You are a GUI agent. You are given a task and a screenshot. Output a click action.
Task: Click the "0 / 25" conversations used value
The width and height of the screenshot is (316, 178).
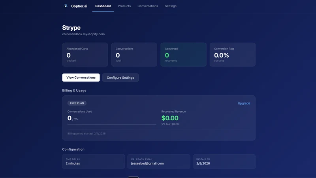(73, 118)
